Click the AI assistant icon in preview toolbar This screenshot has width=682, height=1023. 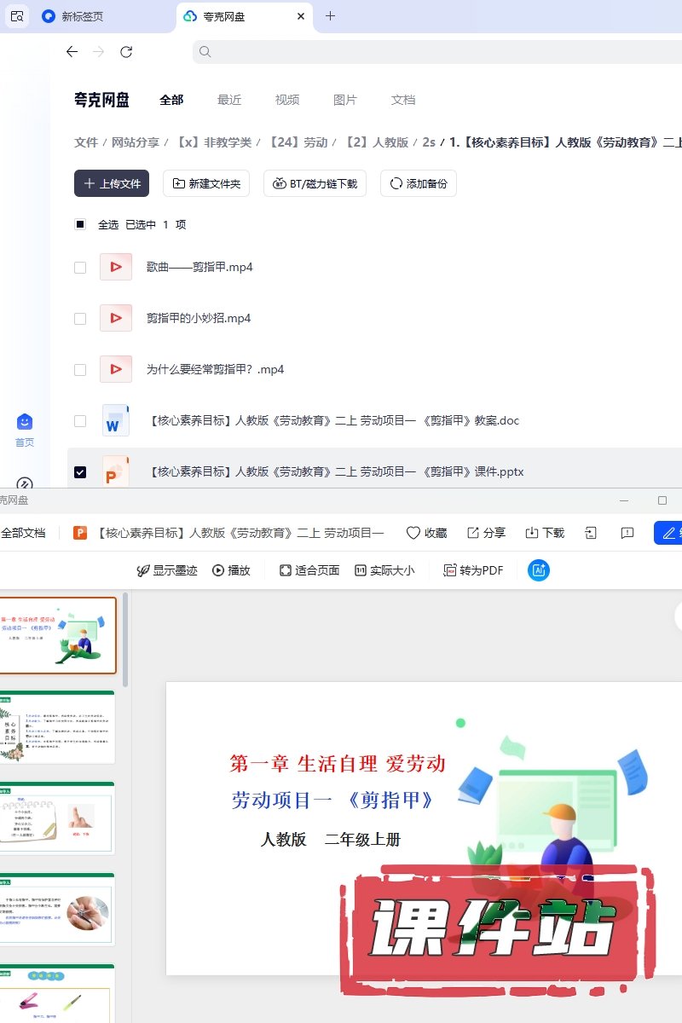coord(538,570)
